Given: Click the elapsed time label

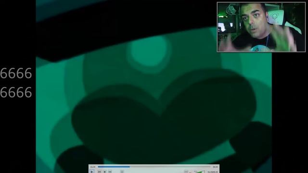Looking at the screenshot, I should (93, 167).
